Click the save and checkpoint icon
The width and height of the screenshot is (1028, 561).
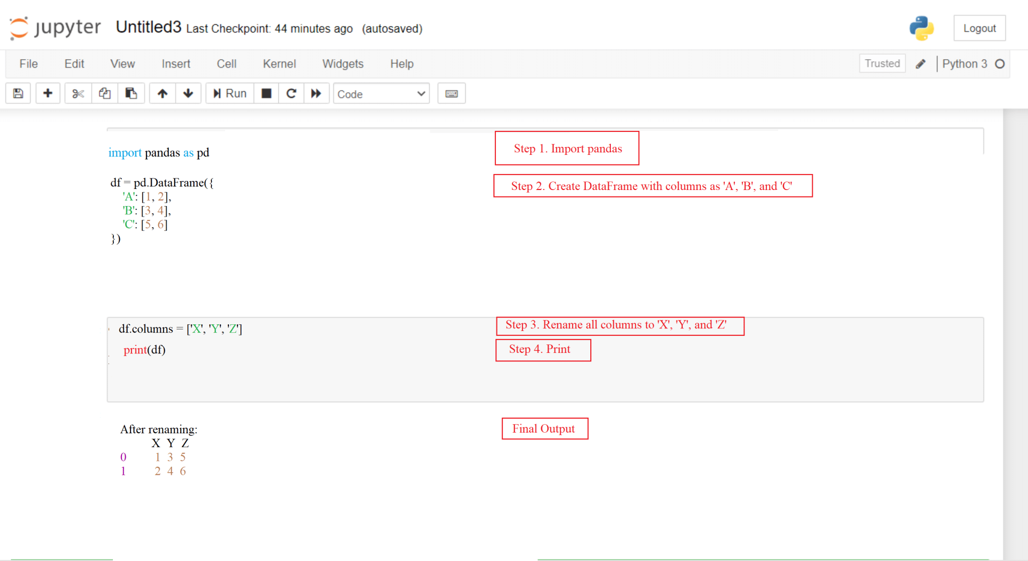point(18,94)
